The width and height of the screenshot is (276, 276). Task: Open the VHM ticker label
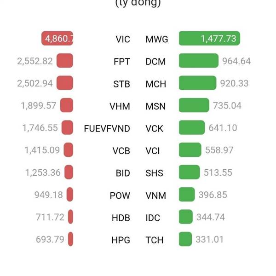pos(120,106)
